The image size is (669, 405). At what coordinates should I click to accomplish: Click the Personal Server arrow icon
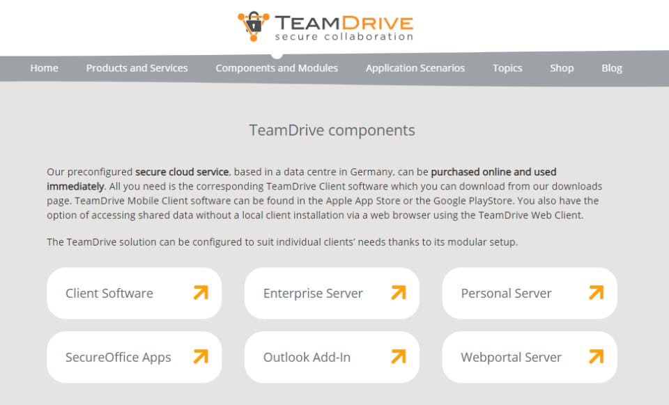click(x=597, y=293)
